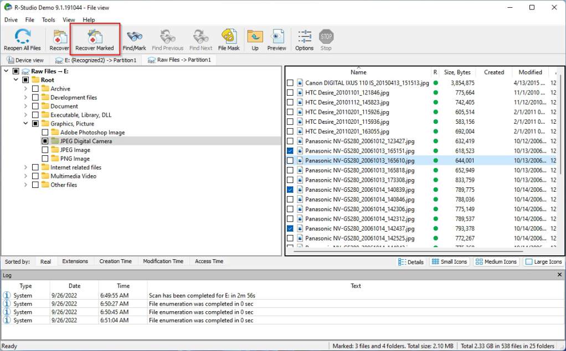Sort by Access Time
Screen dimensions: 566x351
209,261
